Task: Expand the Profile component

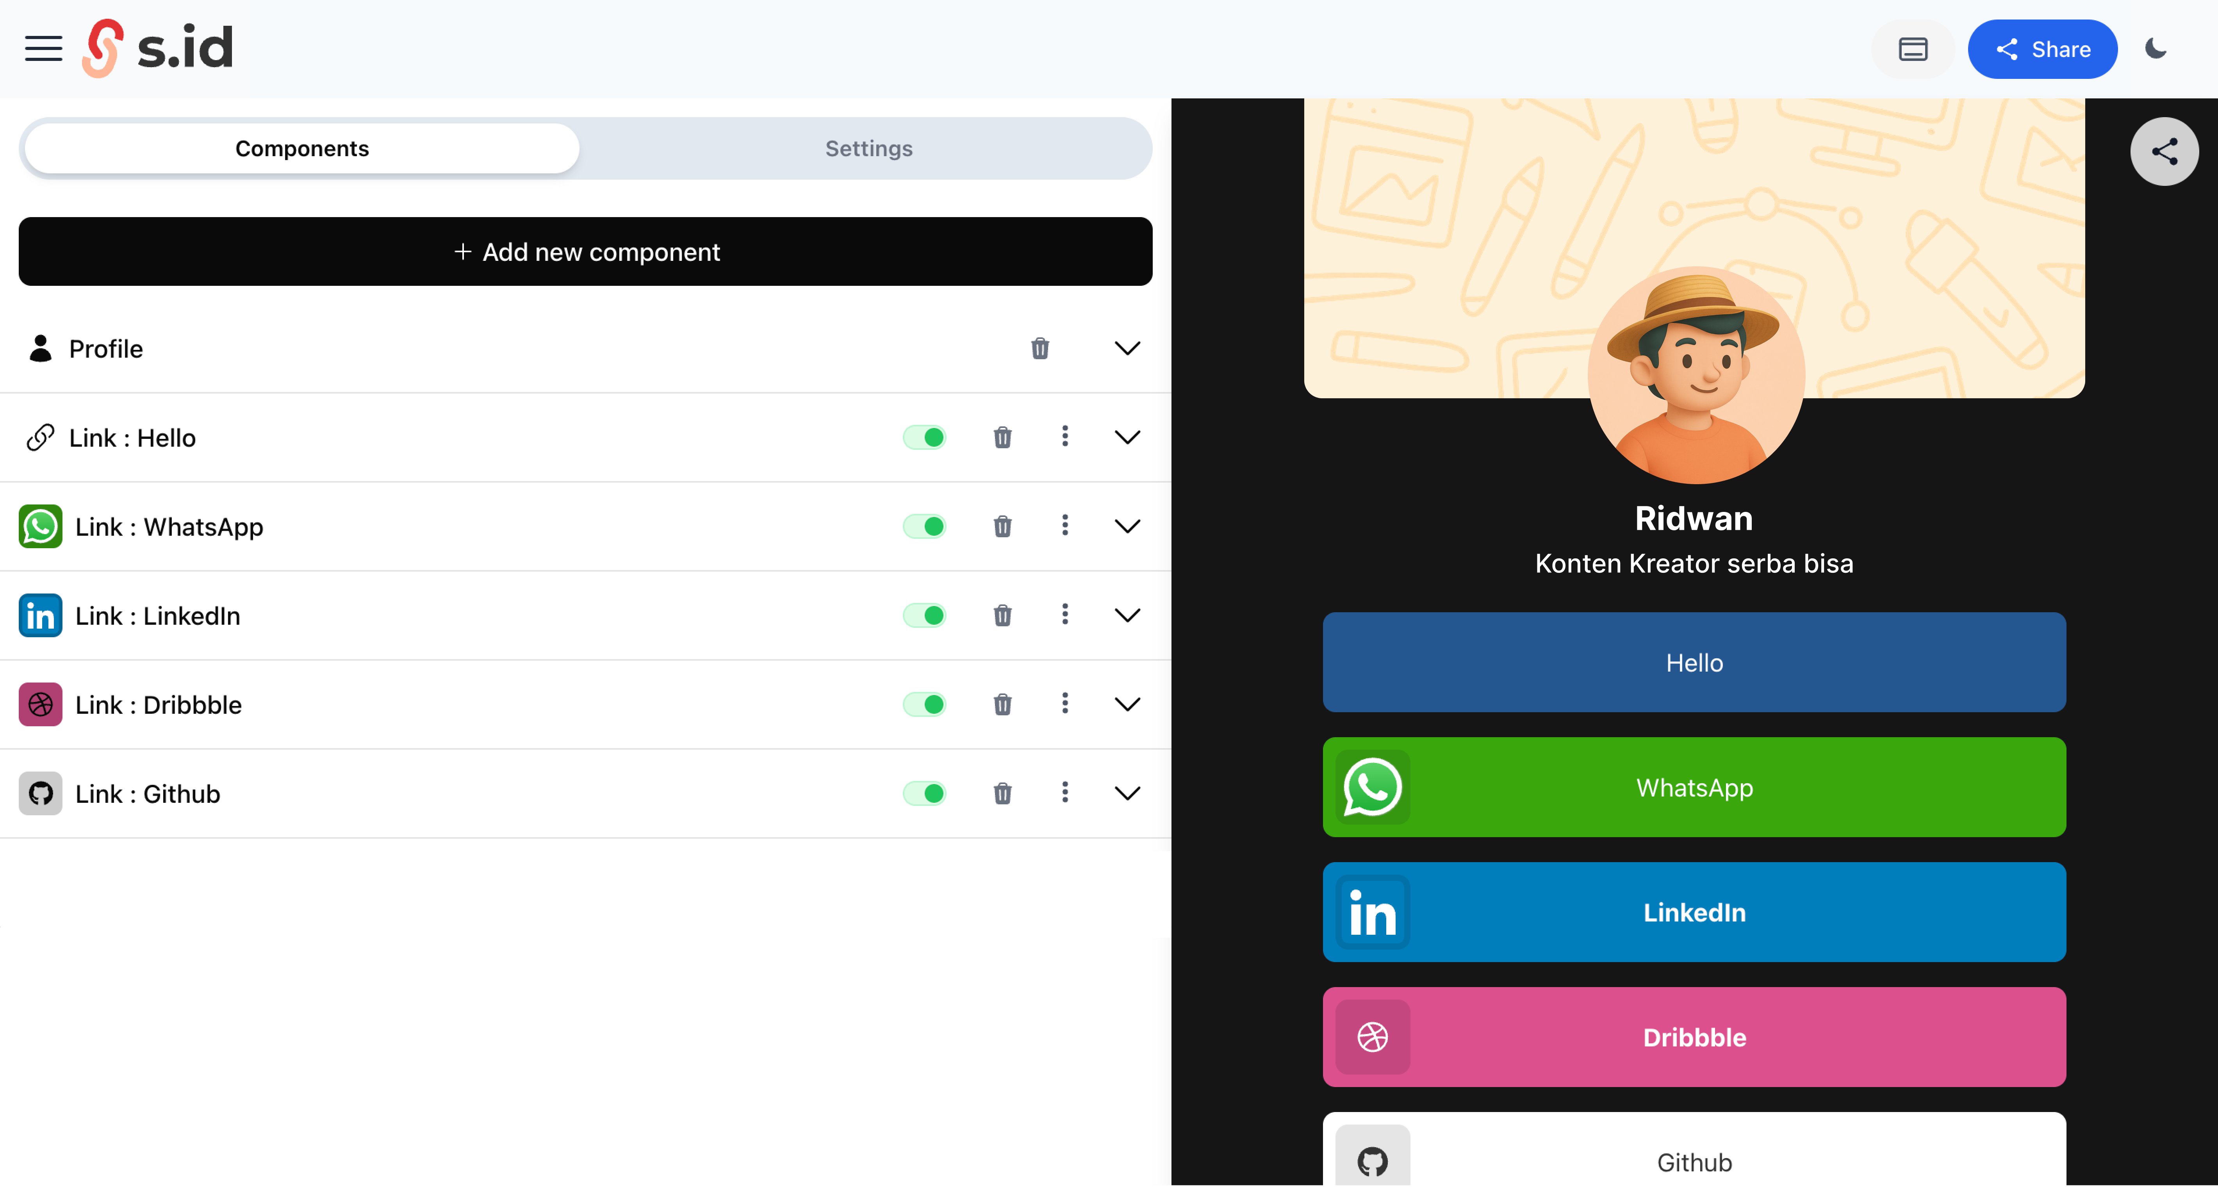Action: point(1127,349)
